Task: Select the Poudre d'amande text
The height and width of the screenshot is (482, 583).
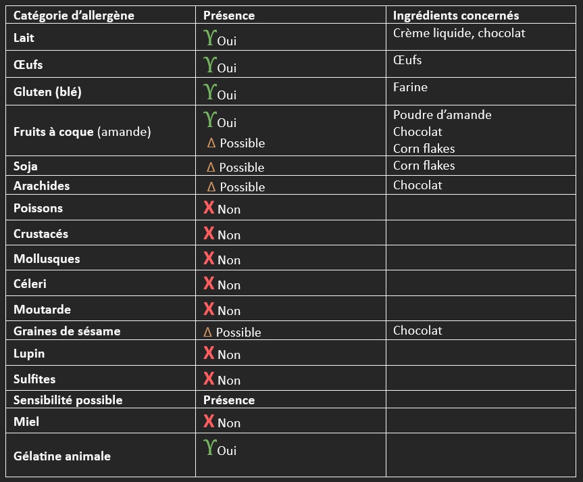Action: click(x=442, y=115)
